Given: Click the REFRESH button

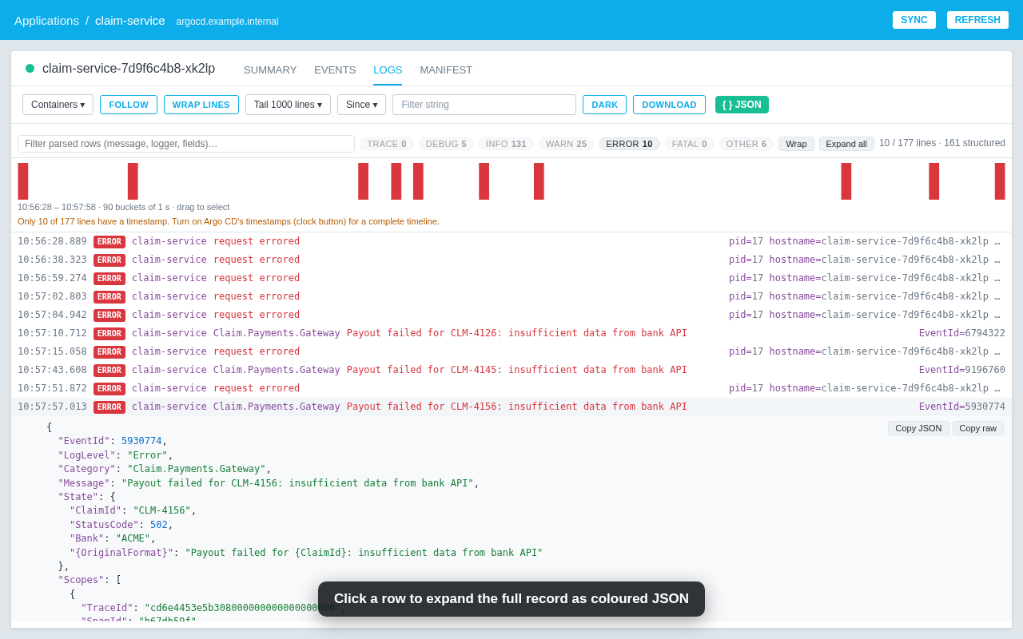Looking at the screenshot, I should click(977, 20).
